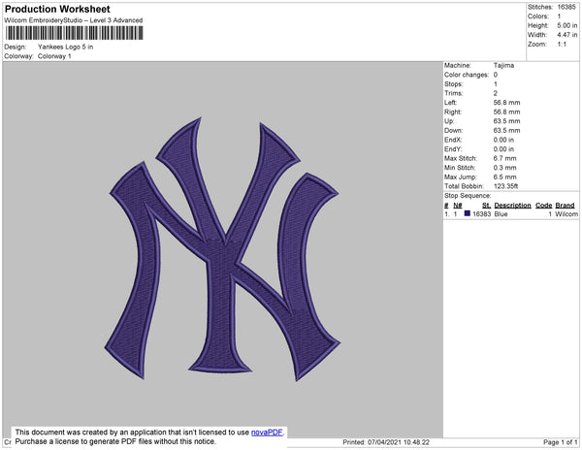Select the Max Jump value '6.5 mm'
Image resolution: width=582 pixels, height=450 pixels.
504,177
